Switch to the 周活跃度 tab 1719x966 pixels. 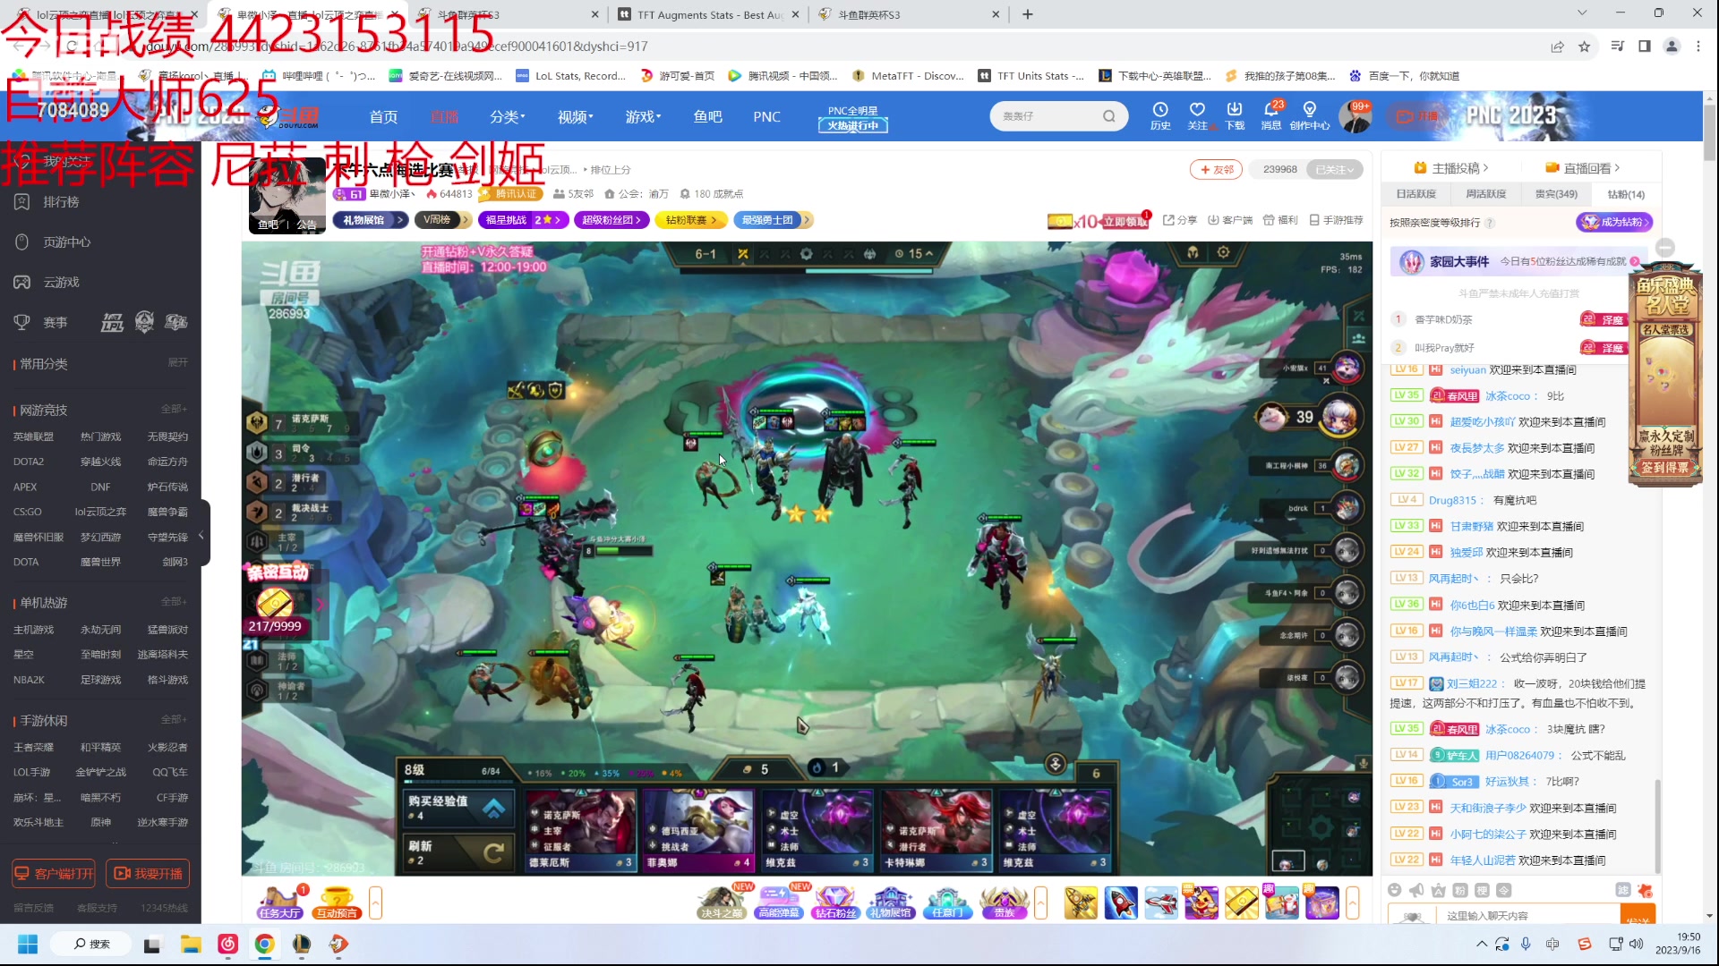click(x=1485, y=194)
